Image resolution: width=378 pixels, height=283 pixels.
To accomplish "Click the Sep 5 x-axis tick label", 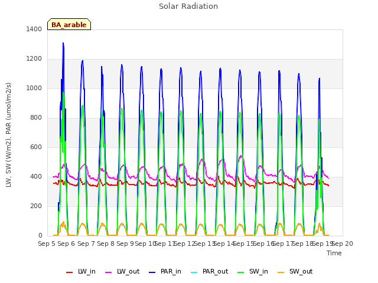I will click(x=47, y=244).
